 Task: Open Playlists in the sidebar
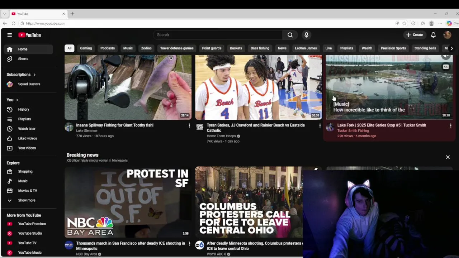29,119
